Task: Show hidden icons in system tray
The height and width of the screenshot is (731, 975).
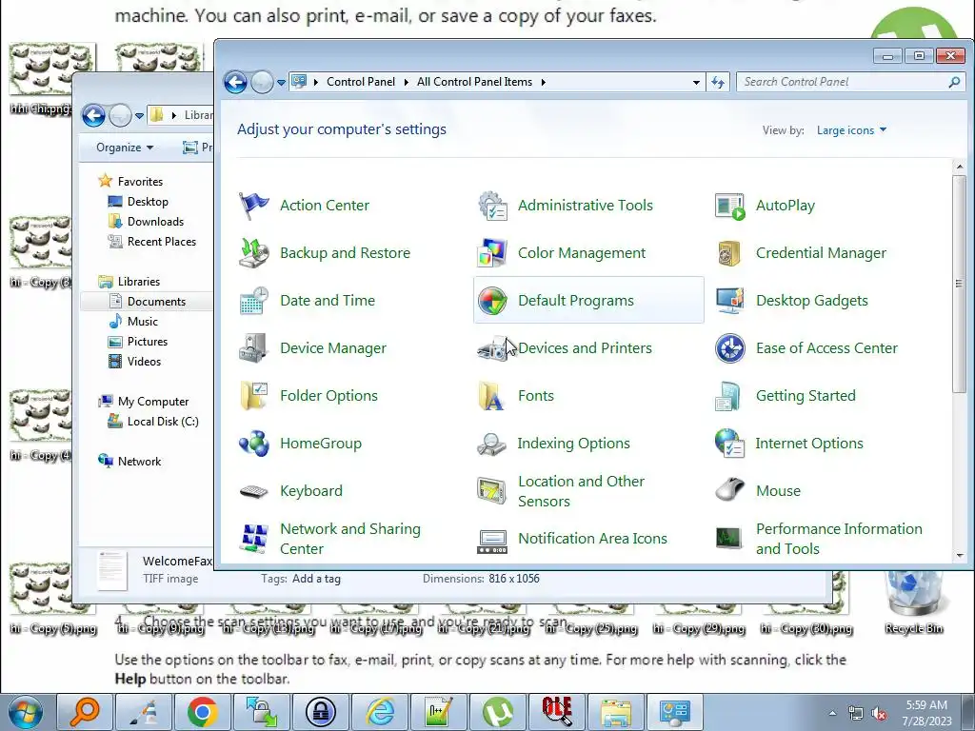Action: 832,712
